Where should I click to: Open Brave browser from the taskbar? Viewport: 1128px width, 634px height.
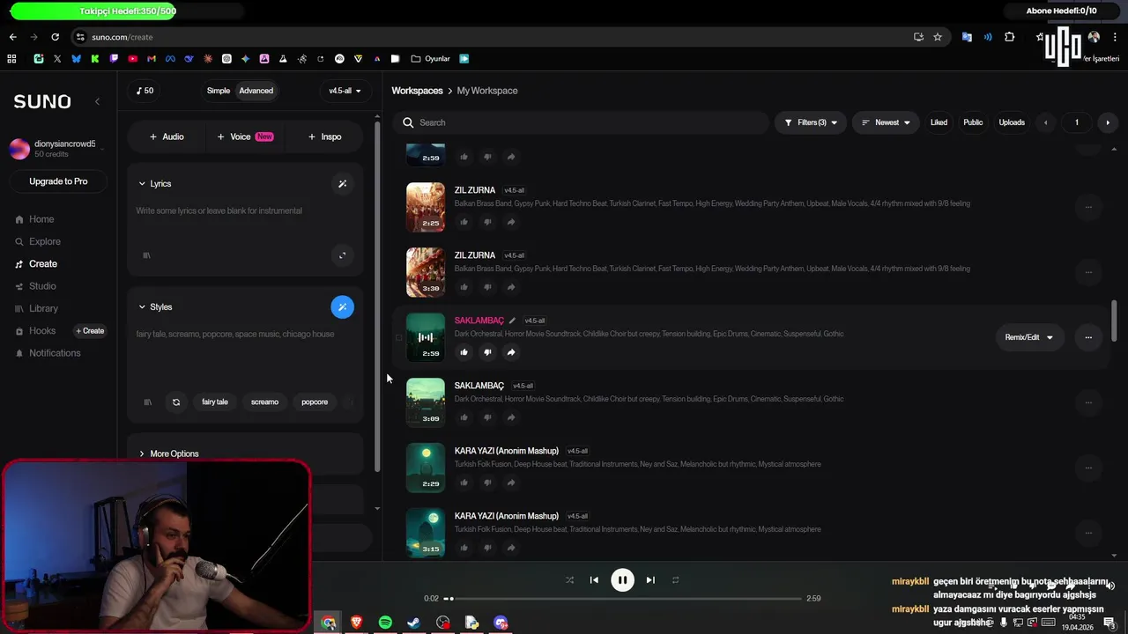[357, 623]
